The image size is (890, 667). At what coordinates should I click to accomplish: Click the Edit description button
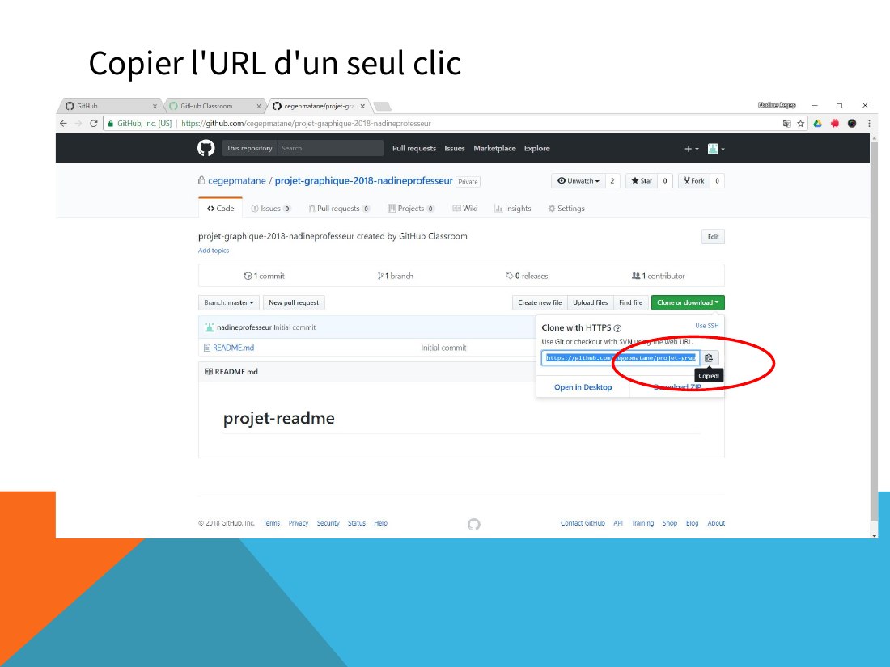tap(714, 237)
